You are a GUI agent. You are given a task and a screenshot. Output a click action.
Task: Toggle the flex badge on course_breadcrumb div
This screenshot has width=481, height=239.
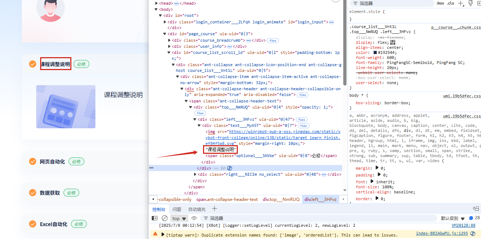(x=273, y=41)
